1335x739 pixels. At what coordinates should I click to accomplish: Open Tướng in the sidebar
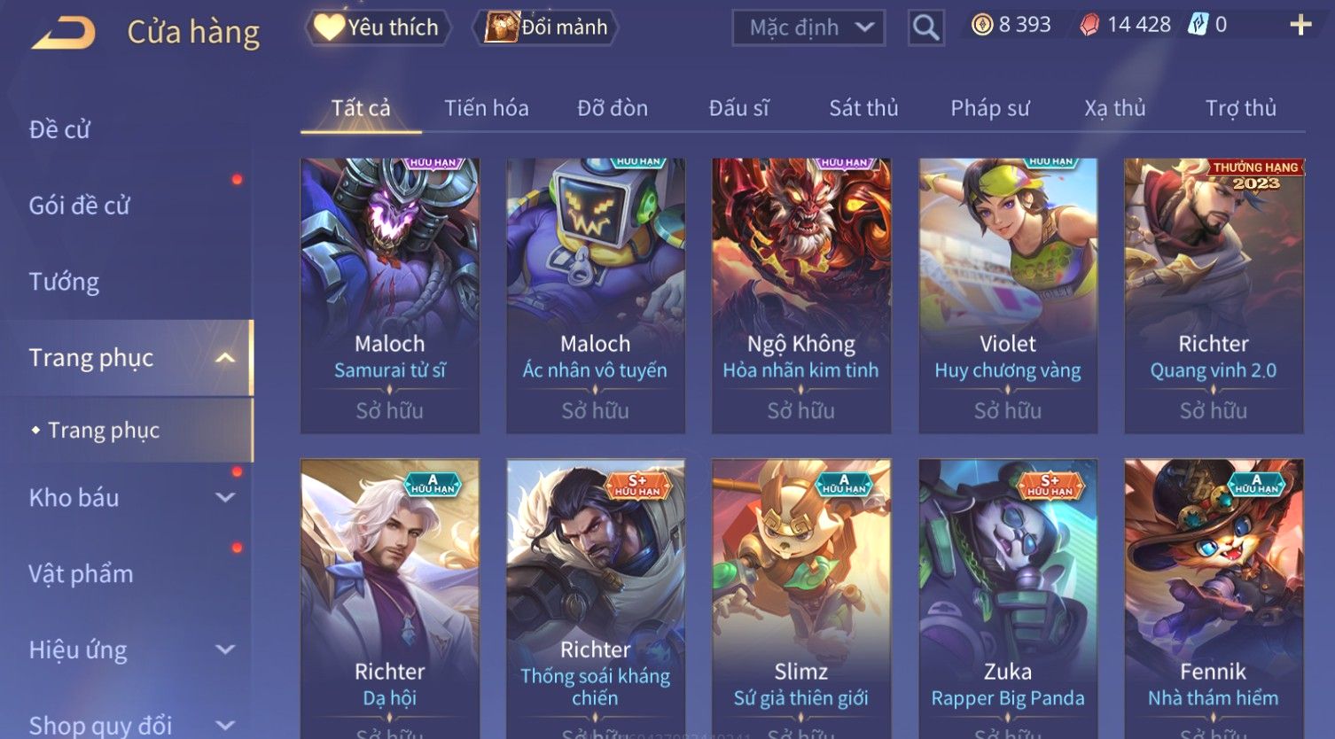[x=64, y=282]
